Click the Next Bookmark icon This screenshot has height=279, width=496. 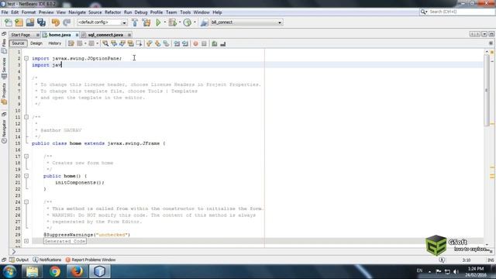[x=157, y=43]
